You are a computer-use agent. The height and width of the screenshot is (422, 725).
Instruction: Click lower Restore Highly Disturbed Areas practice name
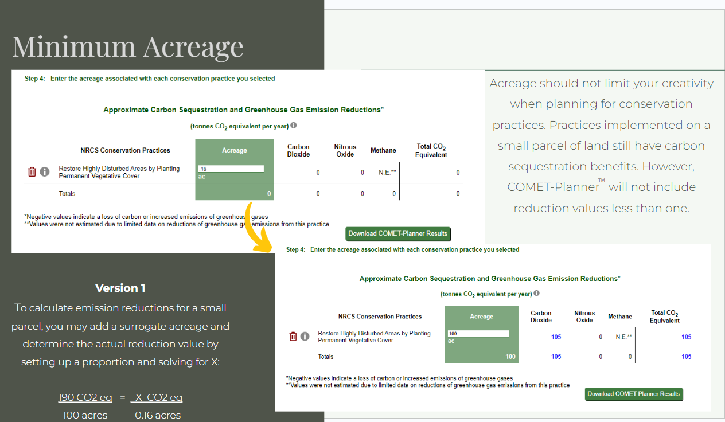[x=374, y=337]
